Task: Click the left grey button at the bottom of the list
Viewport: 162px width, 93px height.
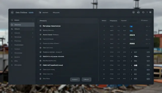Action: coord(75,80)
